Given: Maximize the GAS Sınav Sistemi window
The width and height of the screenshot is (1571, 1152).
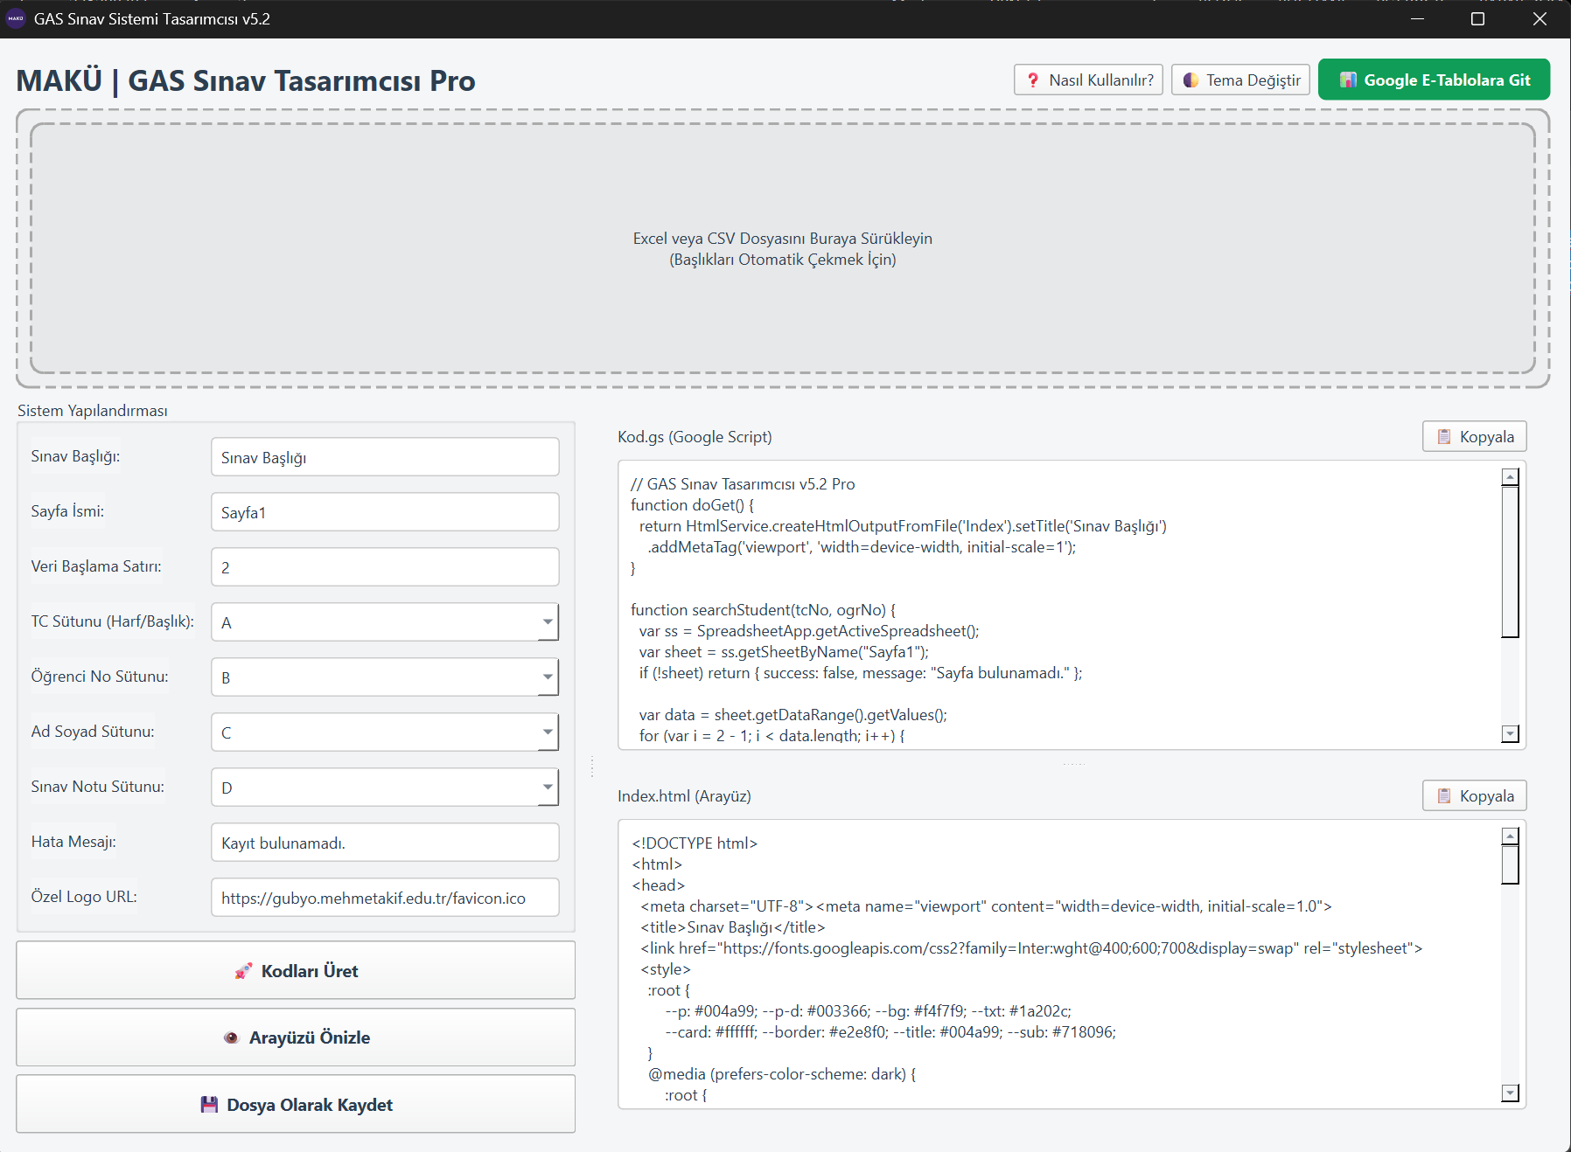Looking at the screenshot, I should point(1478,18).
